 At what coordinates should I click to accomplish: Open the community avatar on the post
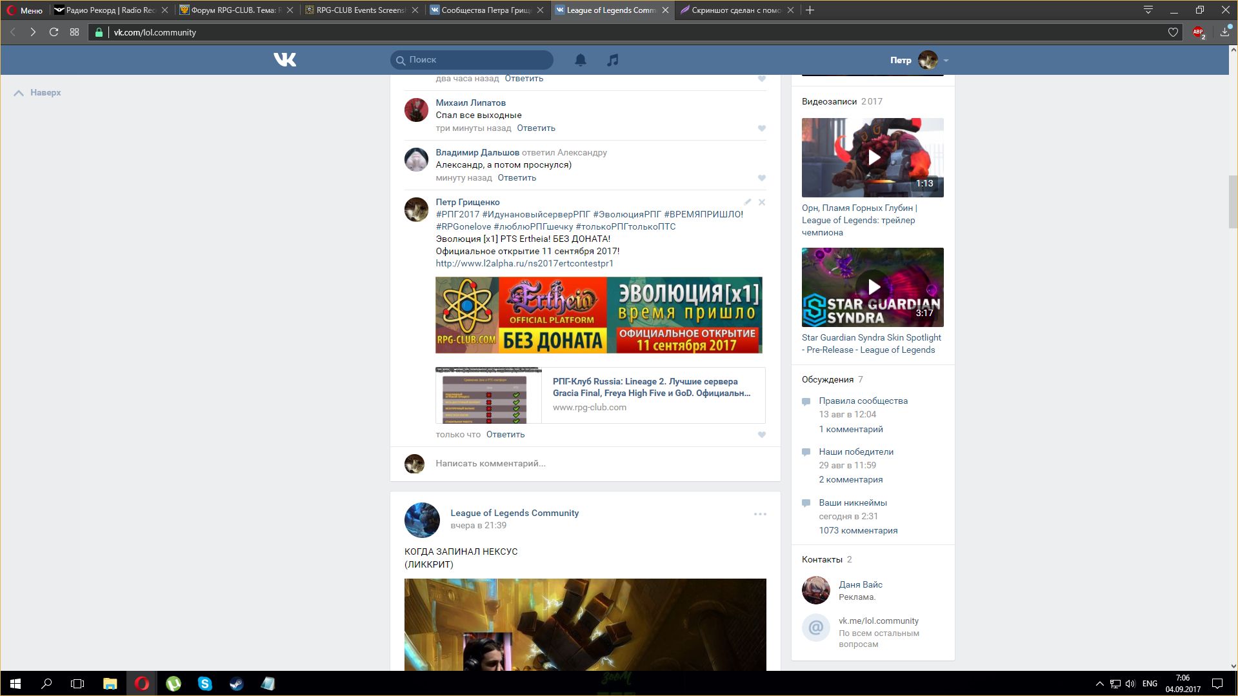(x=422, y=520)
